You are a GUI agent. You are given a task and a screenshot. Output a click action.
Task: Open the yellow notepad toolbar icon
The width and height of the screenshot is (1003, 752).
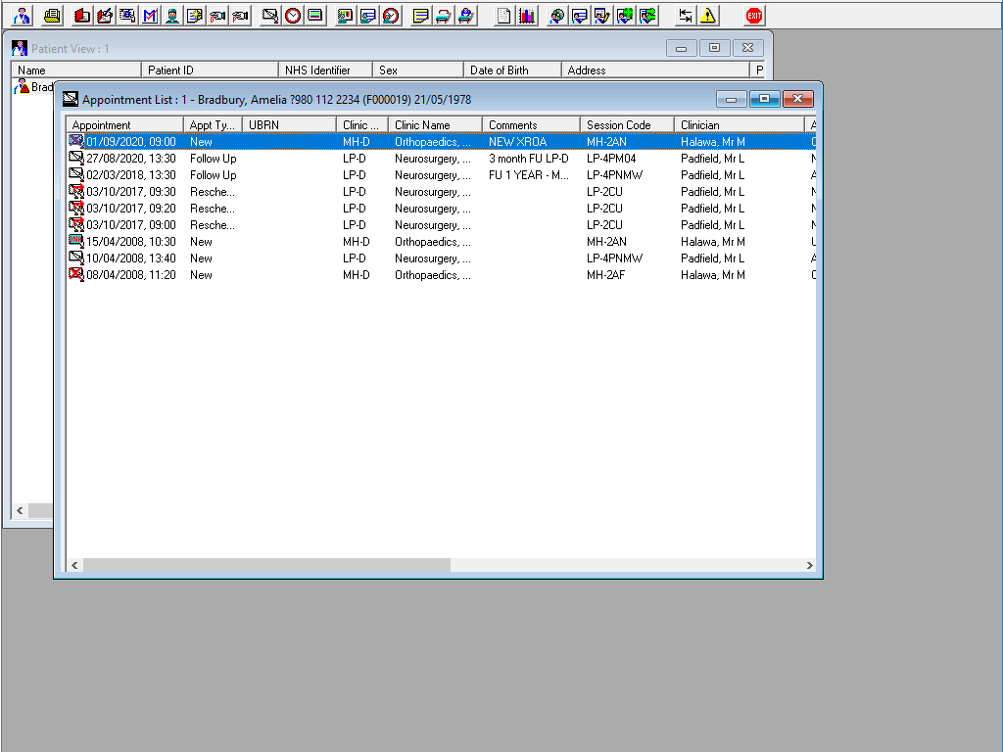(x=421, y=16)
